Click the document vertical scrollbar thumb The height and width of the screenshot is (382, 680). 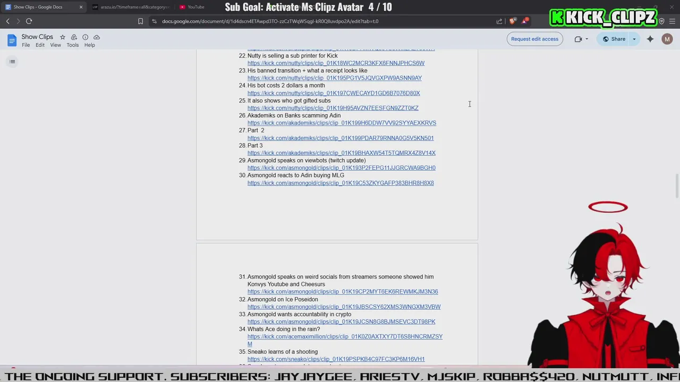677,186
